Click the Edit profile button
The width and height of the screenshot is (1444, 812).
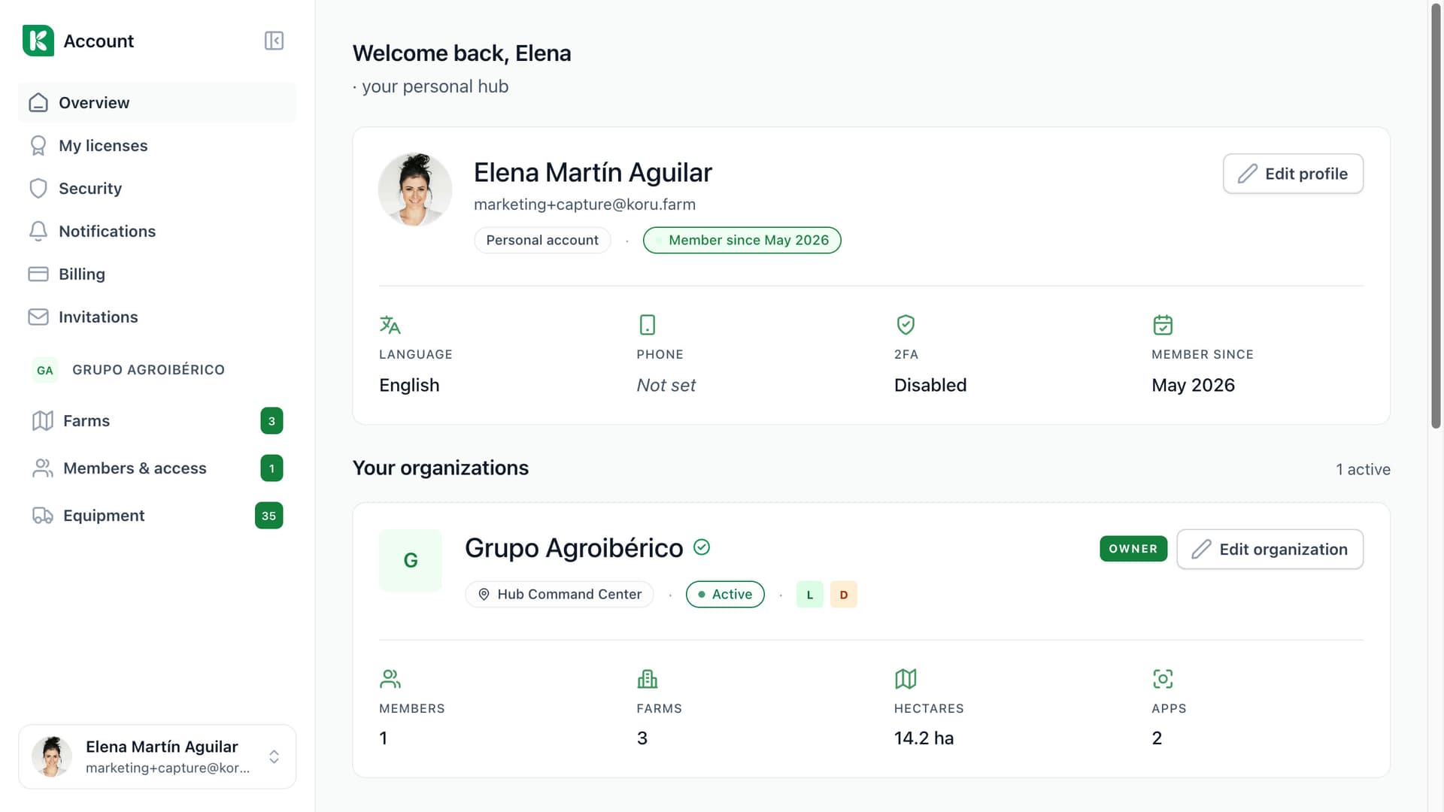(1293, 174)
